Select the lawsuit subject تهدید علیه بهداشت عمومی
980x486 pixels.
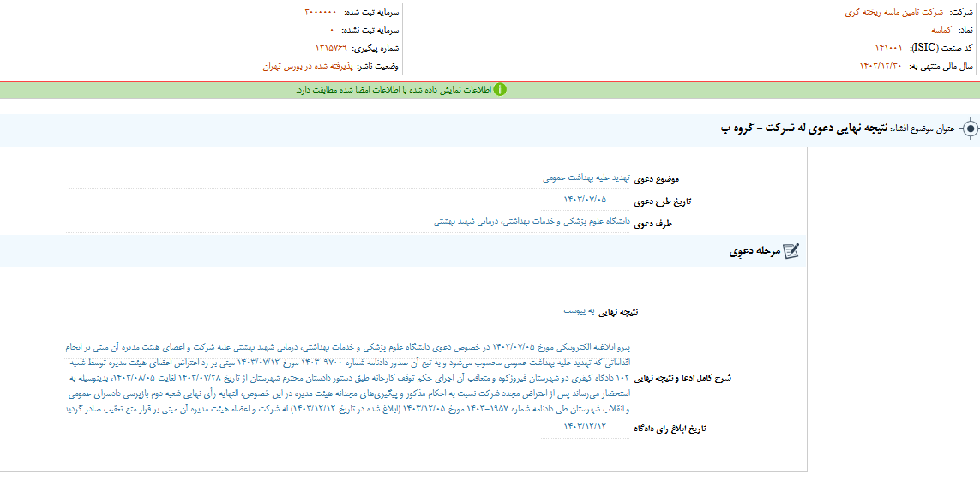click(586, 178)
